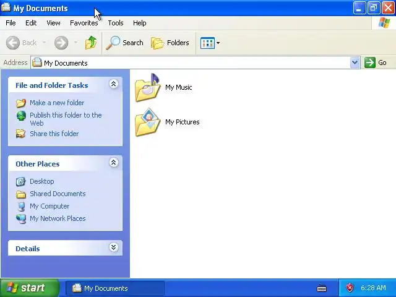
Task: Select the My Music folder icon
Action: pyautogui.click(x=148, y=87)
